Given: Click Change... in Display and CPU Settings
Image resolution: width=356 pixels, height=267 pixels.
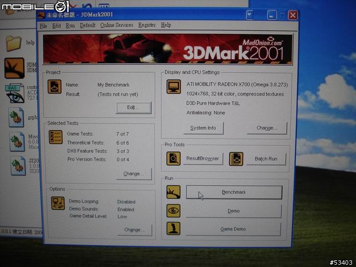Looking at the screenshot, I should click(267, 128).
